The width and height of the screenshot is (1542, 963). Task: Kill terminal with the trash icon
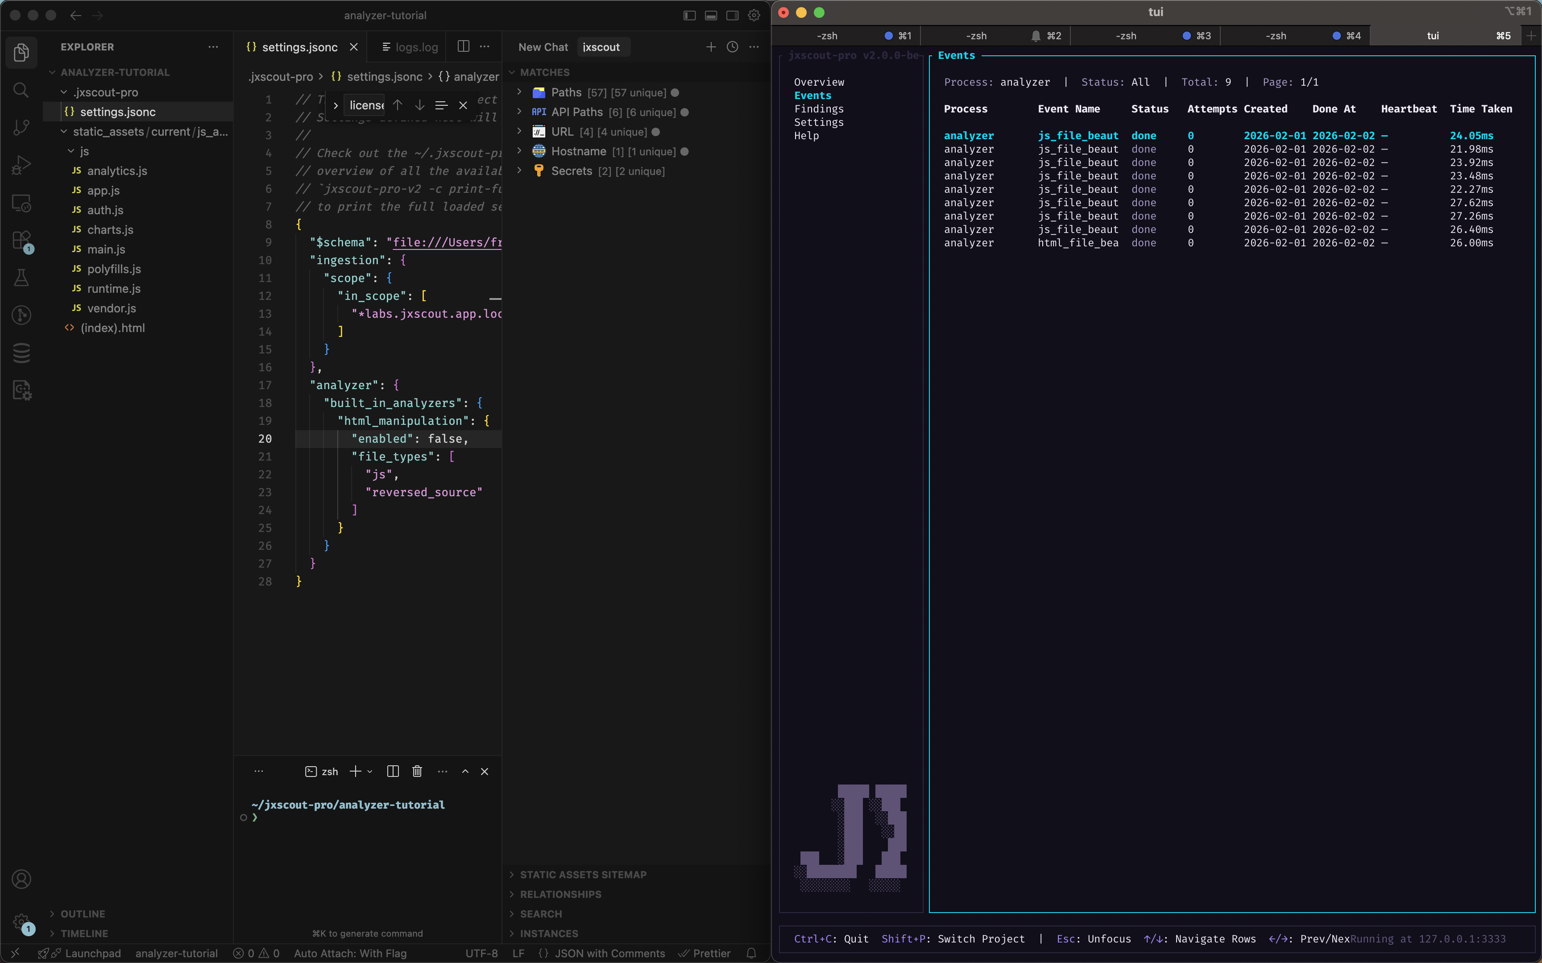click(417, 771)
